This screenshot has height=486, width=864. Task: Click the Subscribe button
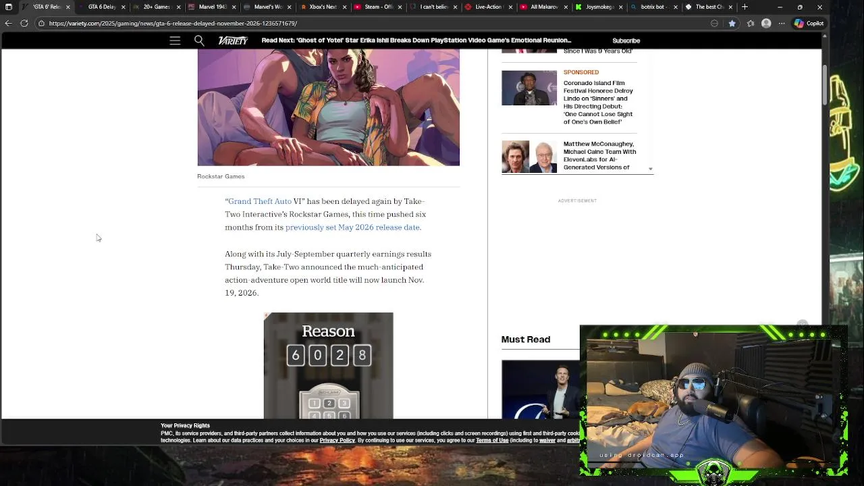[626, 40]
